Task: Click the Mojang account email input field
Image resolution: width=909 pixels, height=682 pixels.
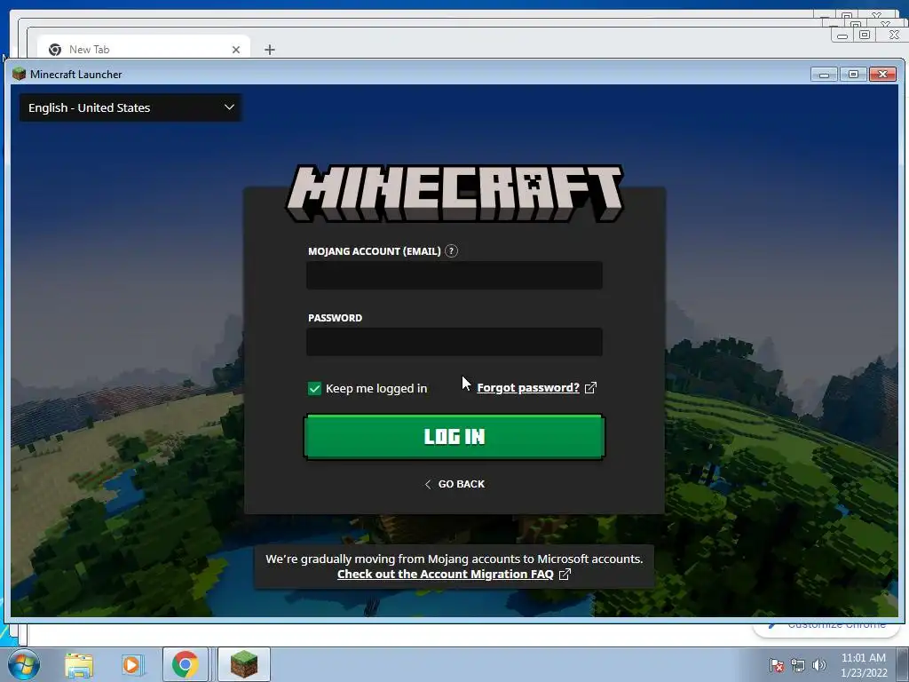Action: [x=454, y=275]
